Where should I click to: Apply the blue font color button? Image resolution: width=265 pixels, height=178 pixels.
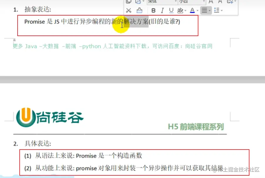192,11
